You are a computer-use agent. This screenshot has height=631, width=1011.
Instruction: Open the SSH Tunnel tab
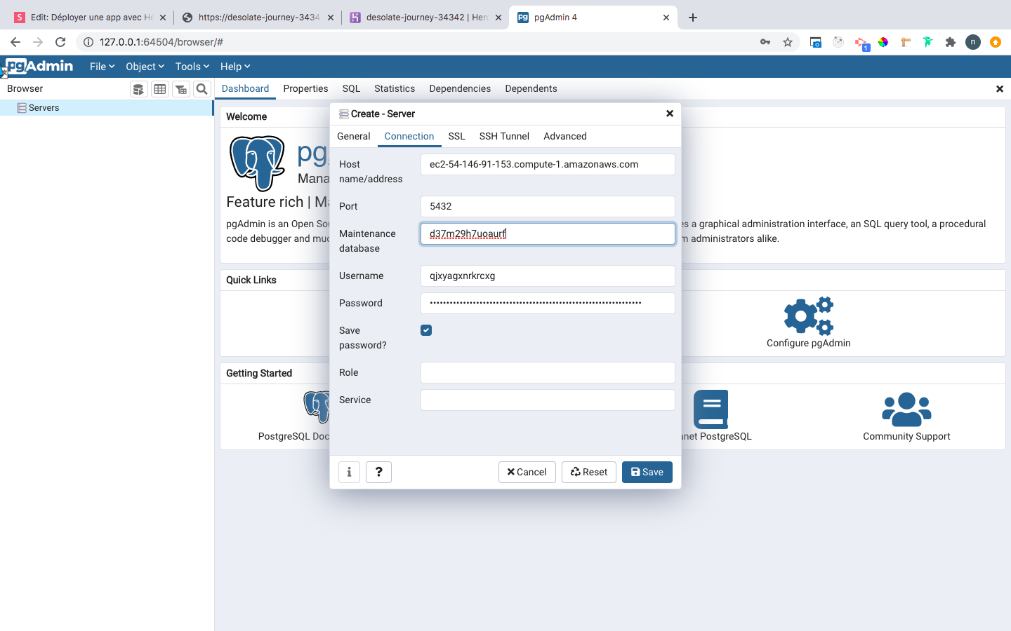(504, 136)
